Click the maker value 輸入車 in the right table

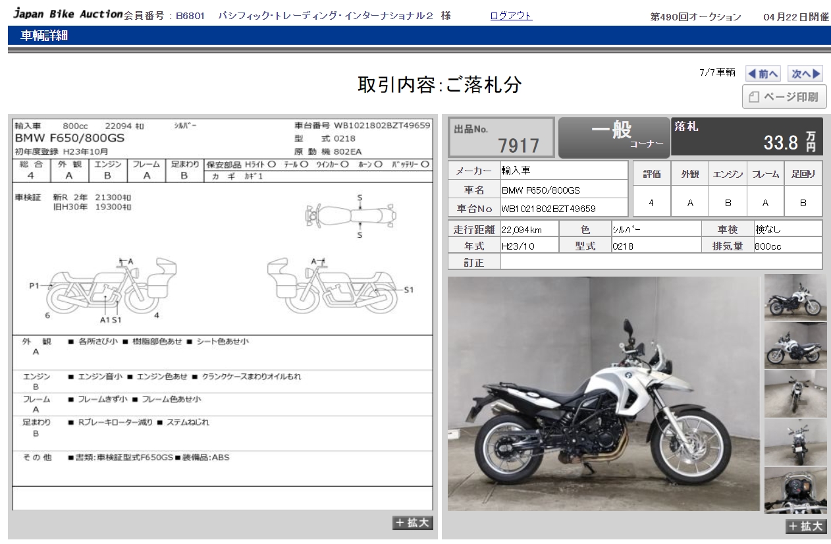pyautogui.click(x=516, y=171)
